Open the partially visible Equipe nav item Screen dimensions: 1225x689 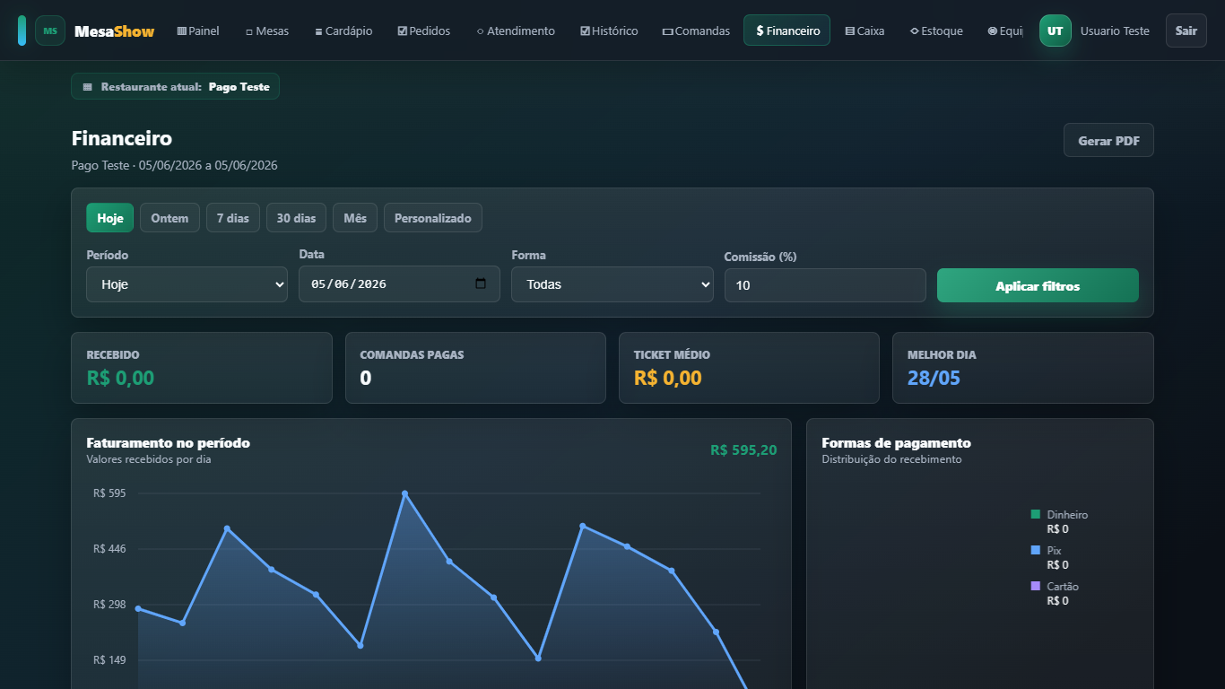pyautogui.click(x=1004, y=31)
